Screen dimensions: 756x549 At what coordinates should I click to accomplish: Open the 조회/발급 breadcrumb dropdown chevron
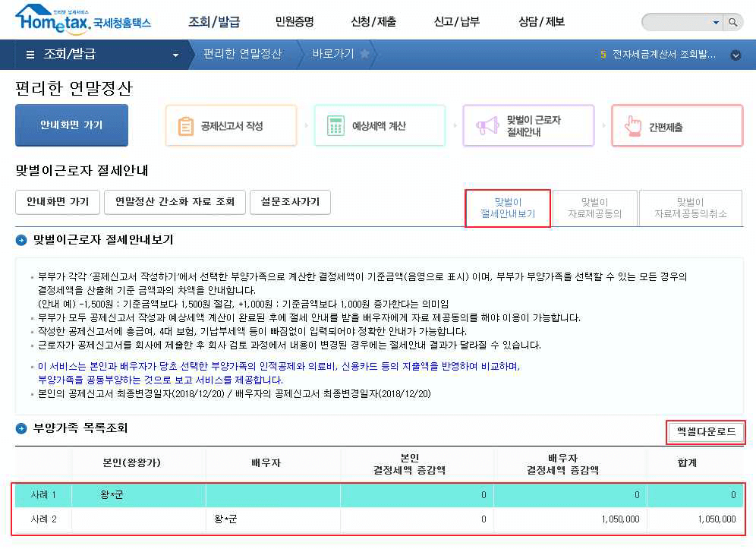click(x=174, y=55)
